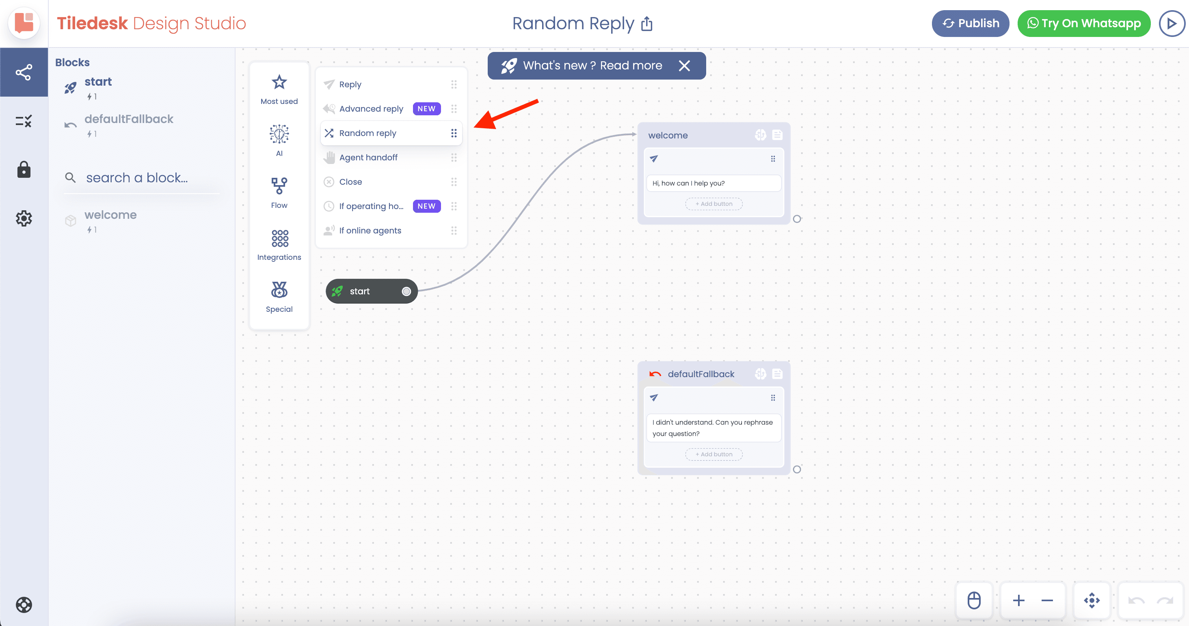
Task: Click welcome block output connector
Action: point(797,219)
